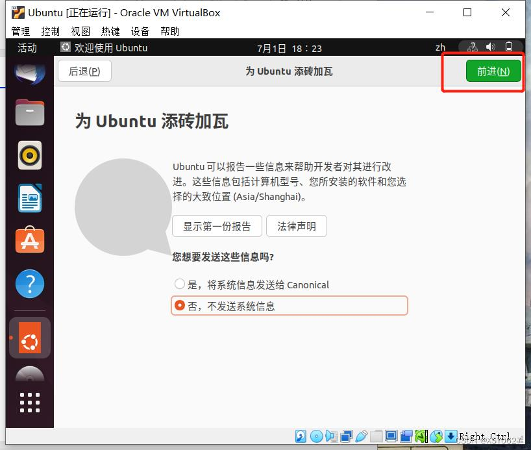Click the 后退(P) back button

click(x=84, y=71)
